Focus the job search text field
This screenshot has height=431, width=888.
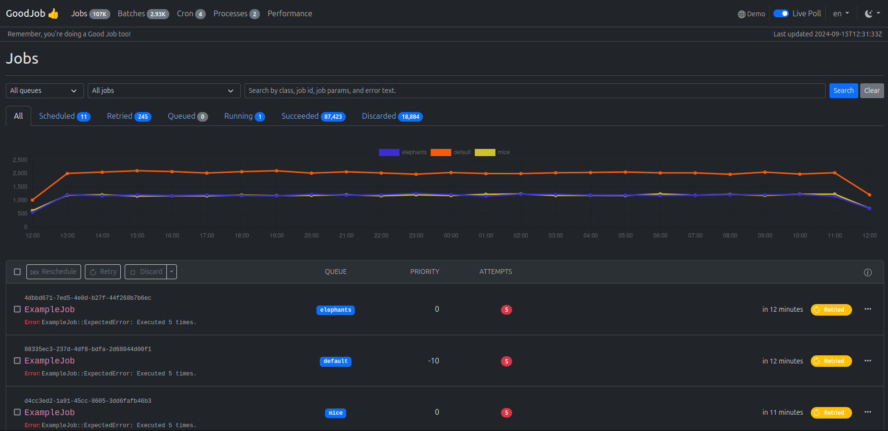pos(534,91)
